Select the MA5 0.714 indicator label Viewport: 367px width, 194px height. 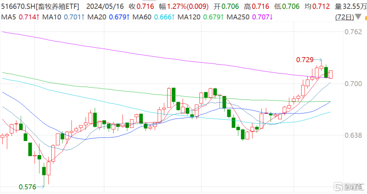coord(20,17)
